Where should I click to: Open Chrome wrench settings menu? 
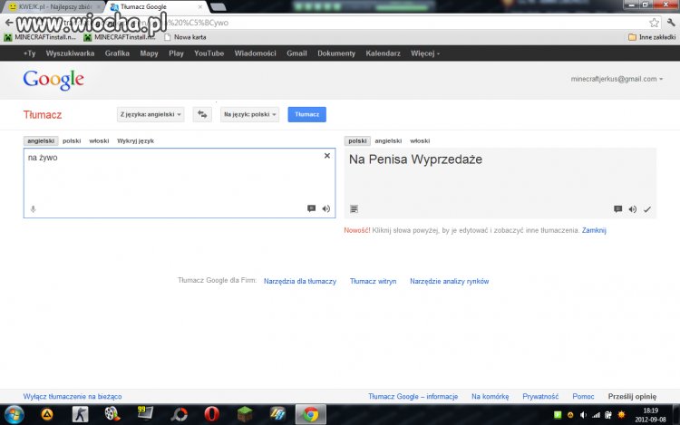[671, 23]
